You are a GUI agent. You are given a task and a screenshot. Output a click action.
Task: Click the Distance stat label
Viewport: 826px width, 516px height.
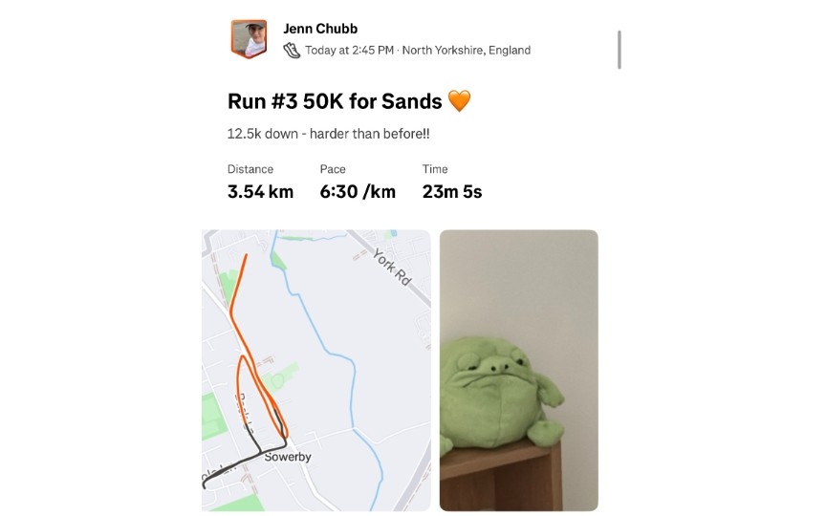click(250, 169)
